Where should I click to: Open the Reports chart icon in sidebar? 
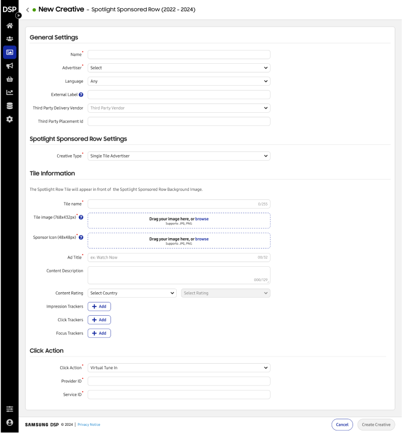10,92
